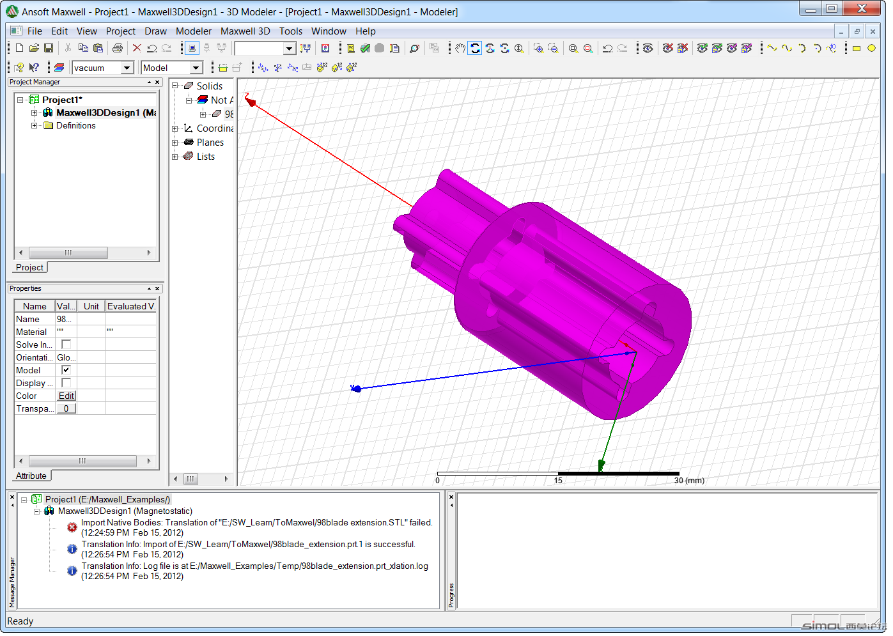Toggle the Display Wireframe checkbox
Image resolution: width=893 pixels, height=636 pixels.
66,383
